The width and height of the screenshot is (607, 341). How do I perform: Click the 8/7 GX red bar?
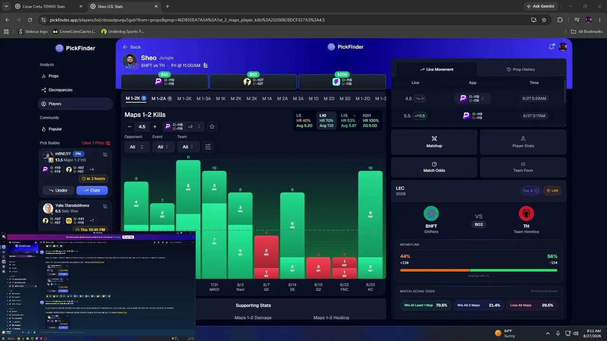point(267,257)
